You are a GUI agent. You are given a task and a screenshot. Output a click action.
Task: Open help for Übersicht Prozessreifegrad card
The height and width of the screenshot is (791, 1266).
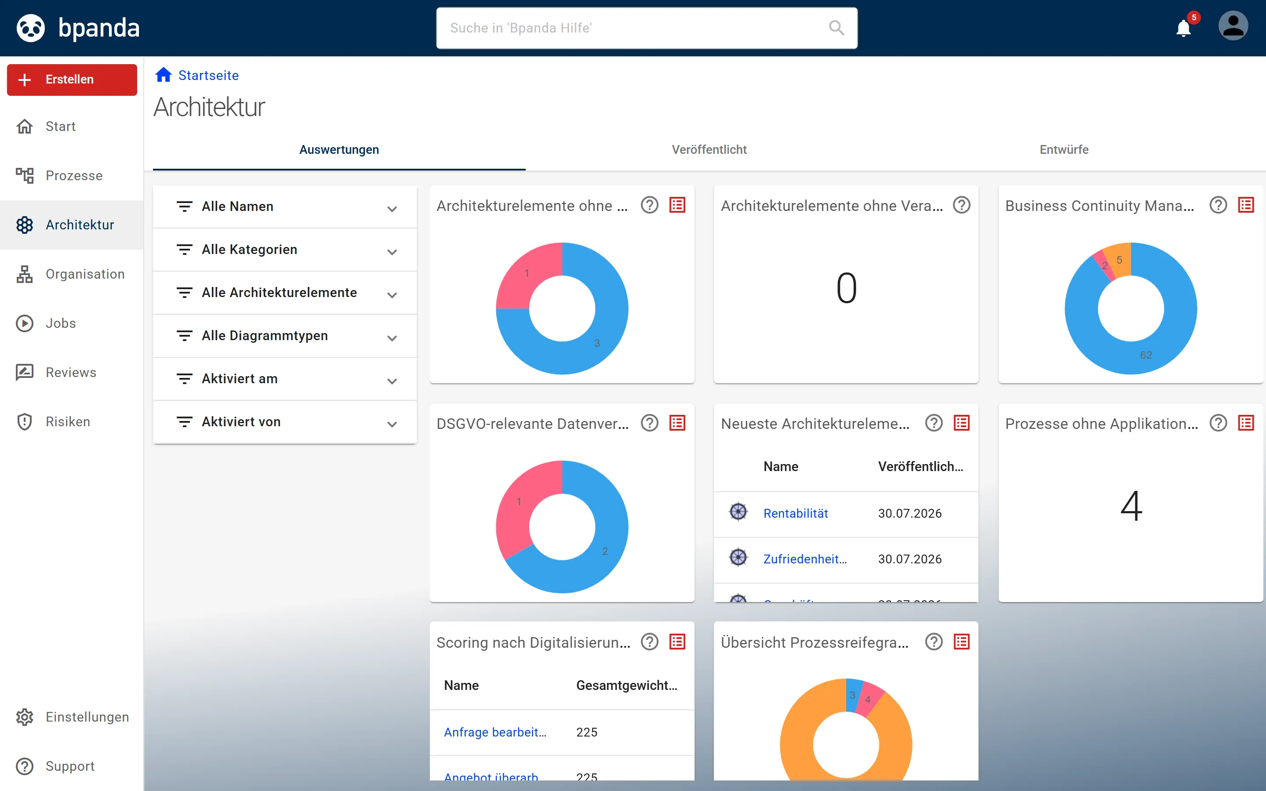coord(934,642)
